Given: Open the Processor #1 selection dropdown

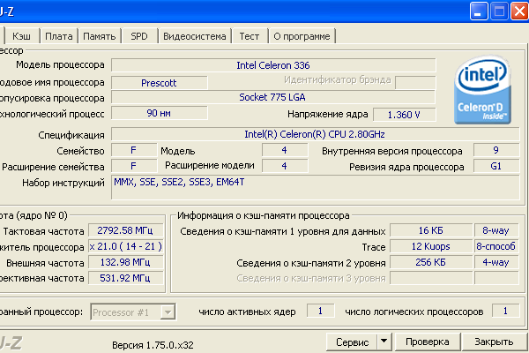Looking at the screenshot, I should pyautogui.click(x=168, y=312).
